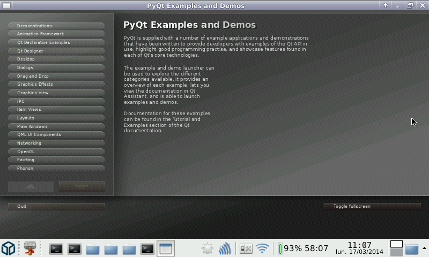Viewport: 429px width, 257px height.
Task: Click the red launcher icon in the taskbar
Action: (29, 248)
